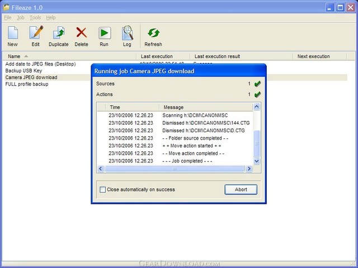Refresh the job list

(153, 36)
